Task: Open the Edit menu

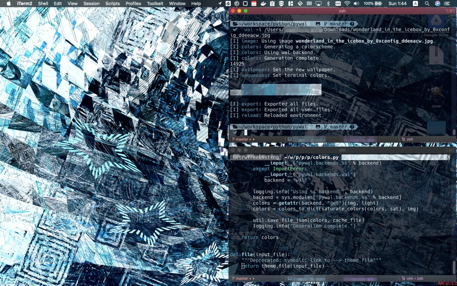Action: [58, 3]
